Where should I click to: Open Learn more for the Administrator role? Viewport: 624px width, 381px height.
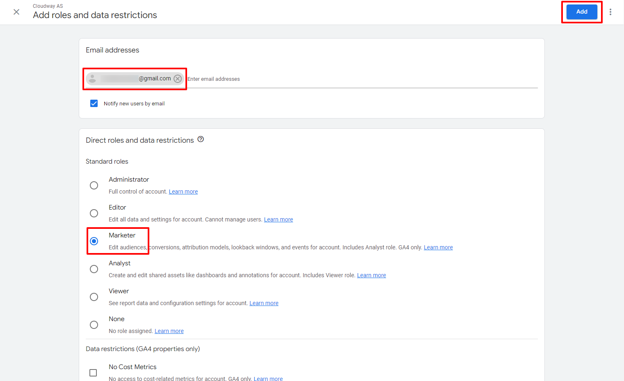coord(183,191)
